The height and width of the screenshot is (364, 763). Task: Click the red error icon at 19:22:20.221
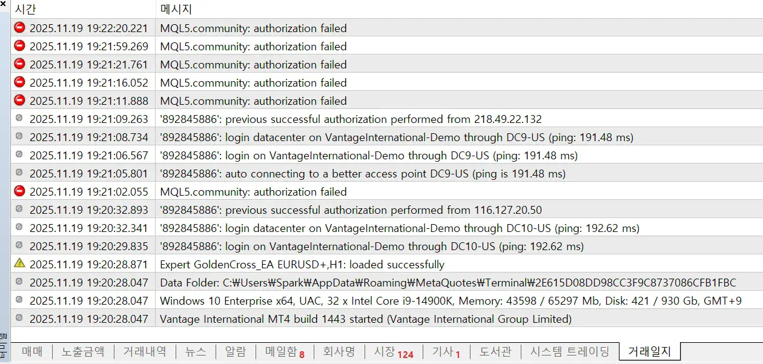(x=19, y=28)
